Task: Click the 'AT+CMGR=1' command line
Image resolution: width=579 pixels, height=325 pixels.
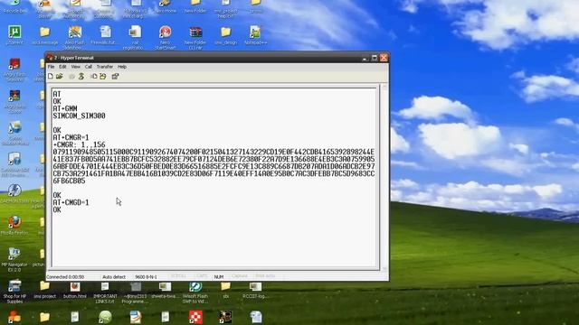Action: tap(71, 137)
